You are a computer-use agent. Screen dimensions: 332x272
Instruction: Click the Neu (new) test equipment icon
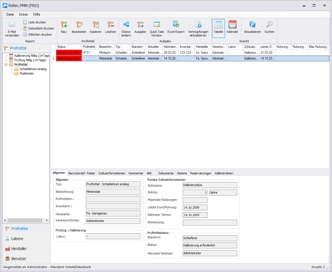click(x=64, y=25)
